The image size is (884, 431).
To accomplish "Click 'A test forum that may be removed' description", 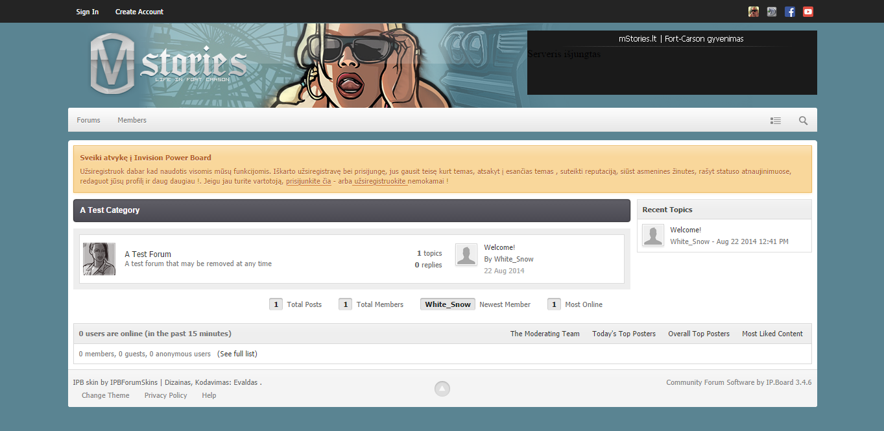I will point(198,264).
